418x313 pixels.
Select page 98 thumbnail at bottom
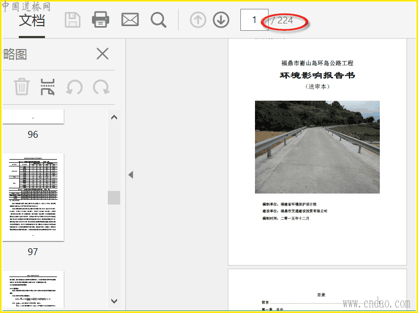(33, 290)
